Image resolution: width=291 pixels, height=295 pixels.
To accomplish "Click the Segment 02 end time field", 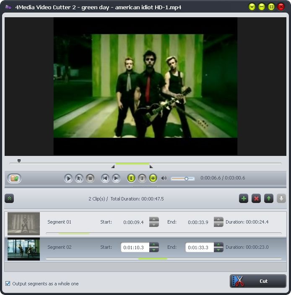I will (x=200, y=247).
